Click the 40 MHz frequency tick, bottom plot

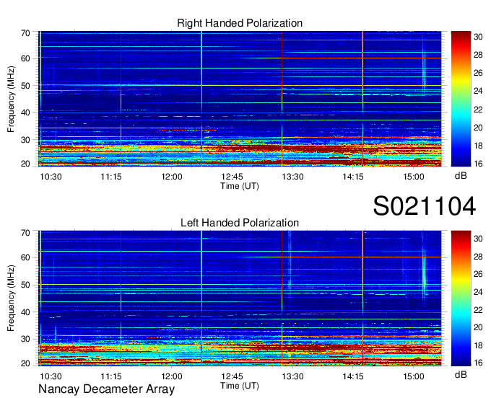(26, 312)
